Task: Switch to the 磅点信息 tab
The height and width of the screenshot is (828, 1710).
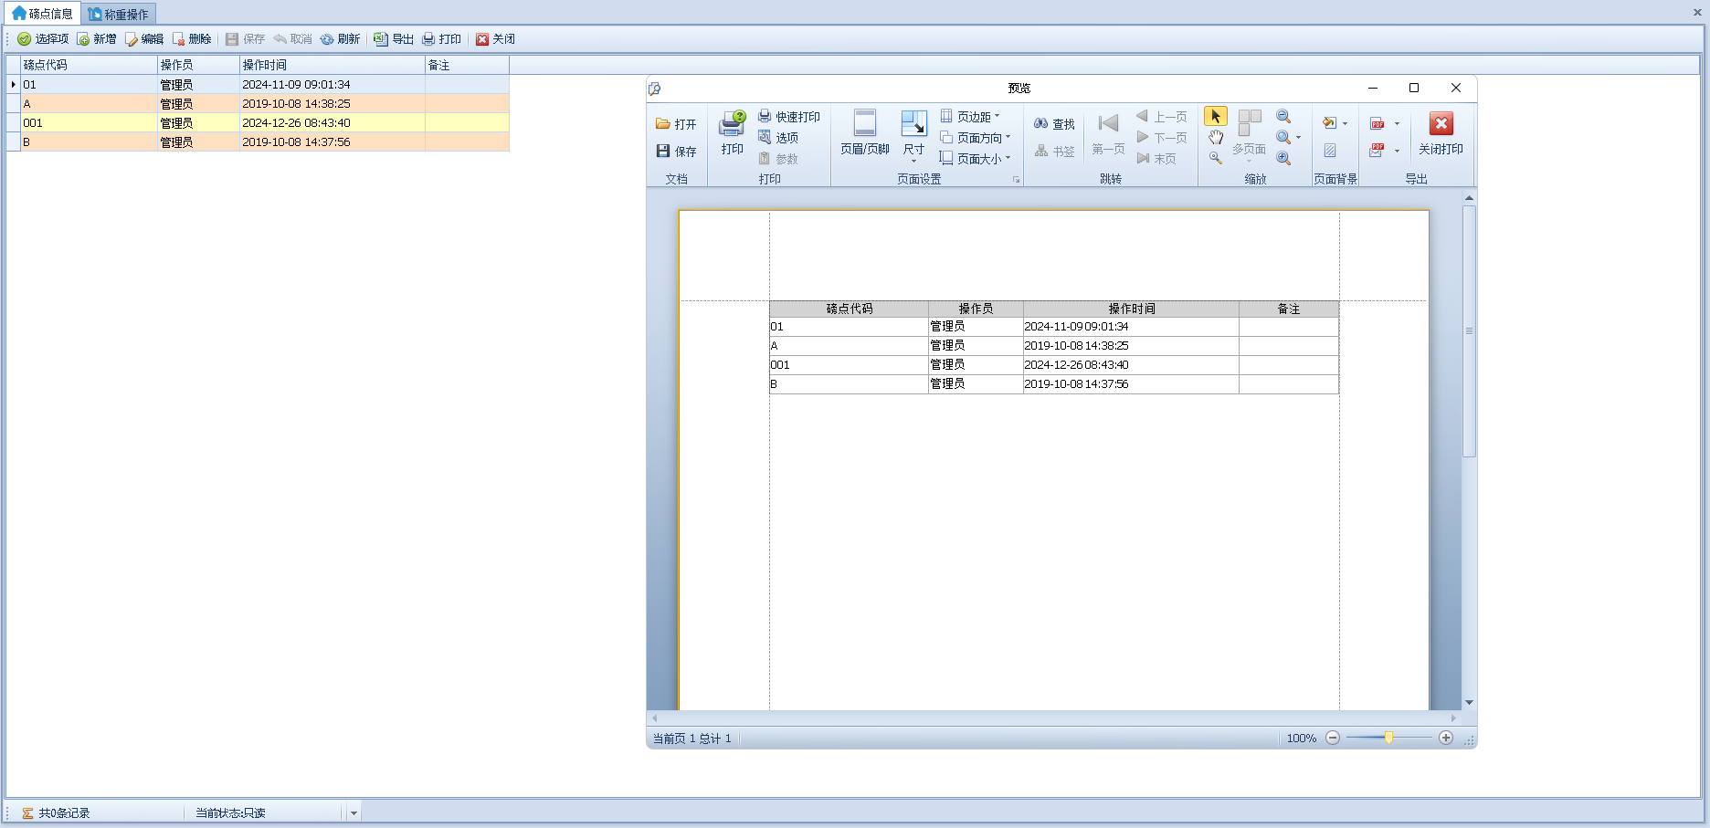Action: click(42, 14)
